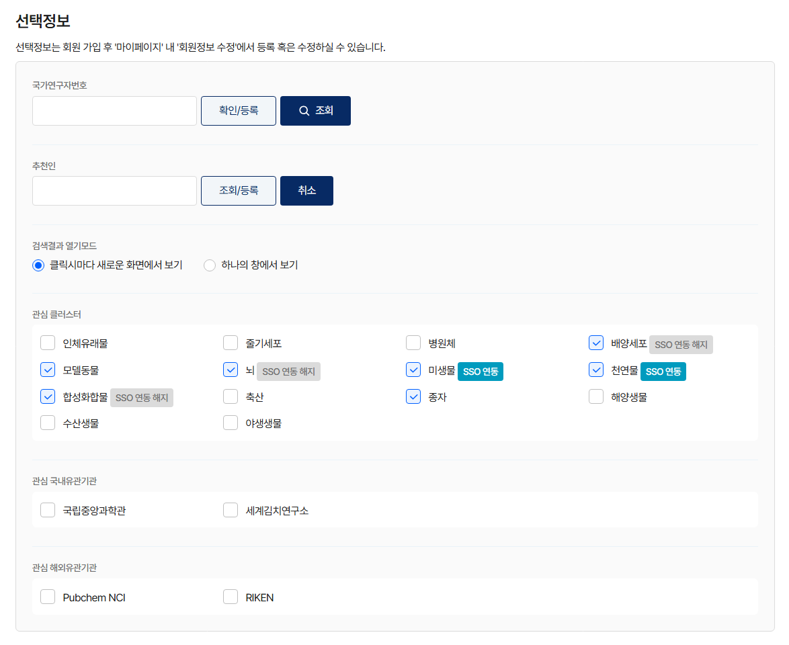The height and width of the screenshot is (645, 789).
Task: Check the 줄기세포 checkbox
Action: [x=231, y=343]
